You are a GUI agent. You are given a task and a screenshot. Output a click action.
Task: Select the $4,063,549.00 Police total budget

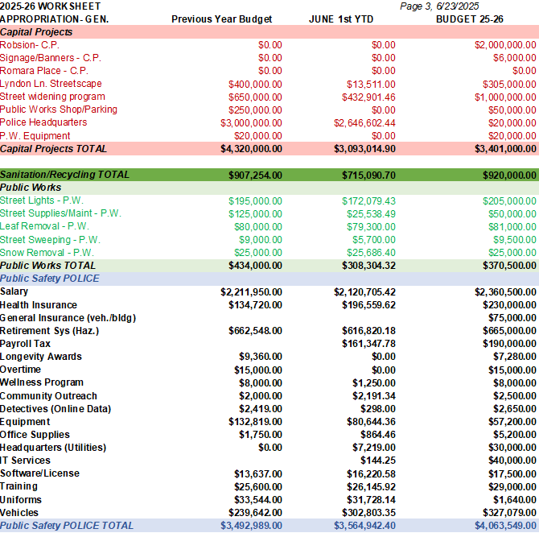(x=505, y=526)
